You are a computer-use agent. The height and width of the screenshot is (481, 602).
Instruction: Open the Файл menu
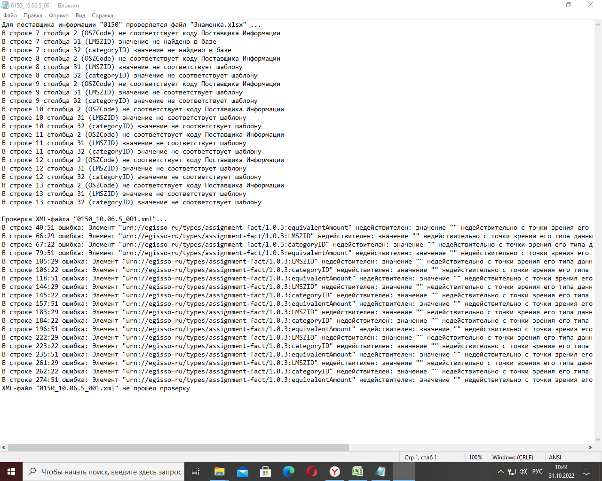pyautogui.click(x=10, y=16)
